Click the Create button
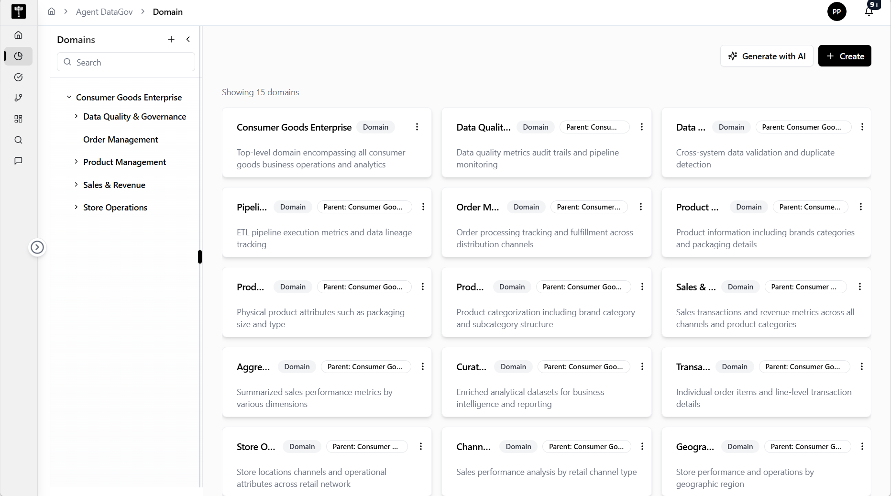This screenshot has height=496, width=891. 845,56
